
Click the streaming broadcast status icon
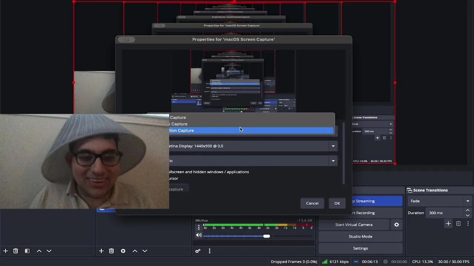(356, 262)
